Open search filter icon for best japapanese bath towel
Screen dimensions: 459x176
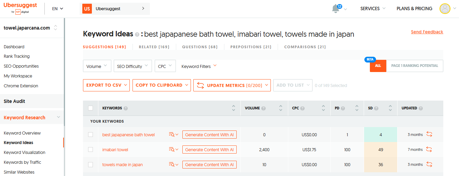[x=173, y=135]
